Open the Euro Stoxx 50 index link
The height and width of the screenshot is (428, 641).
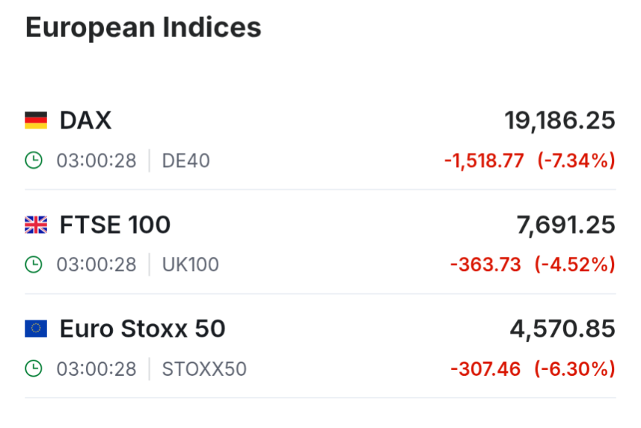click(x=143, y=328)
